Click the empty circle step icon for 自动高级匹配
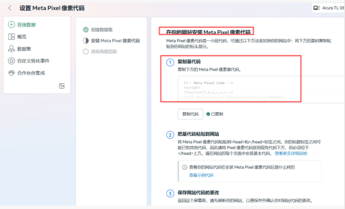 coord(86,51)
